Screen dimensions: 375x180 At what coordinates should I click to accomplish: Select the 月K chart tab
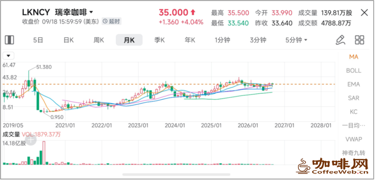click(129, 40)
